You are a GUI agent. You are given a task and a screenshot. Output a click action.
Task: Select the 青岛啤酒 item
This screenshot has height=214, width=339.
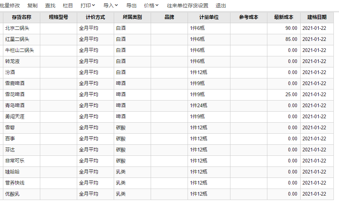click(x=15, y=105)
